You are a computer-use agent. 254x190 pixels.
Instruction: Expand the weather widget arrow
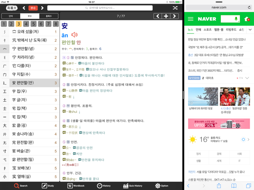248,140
